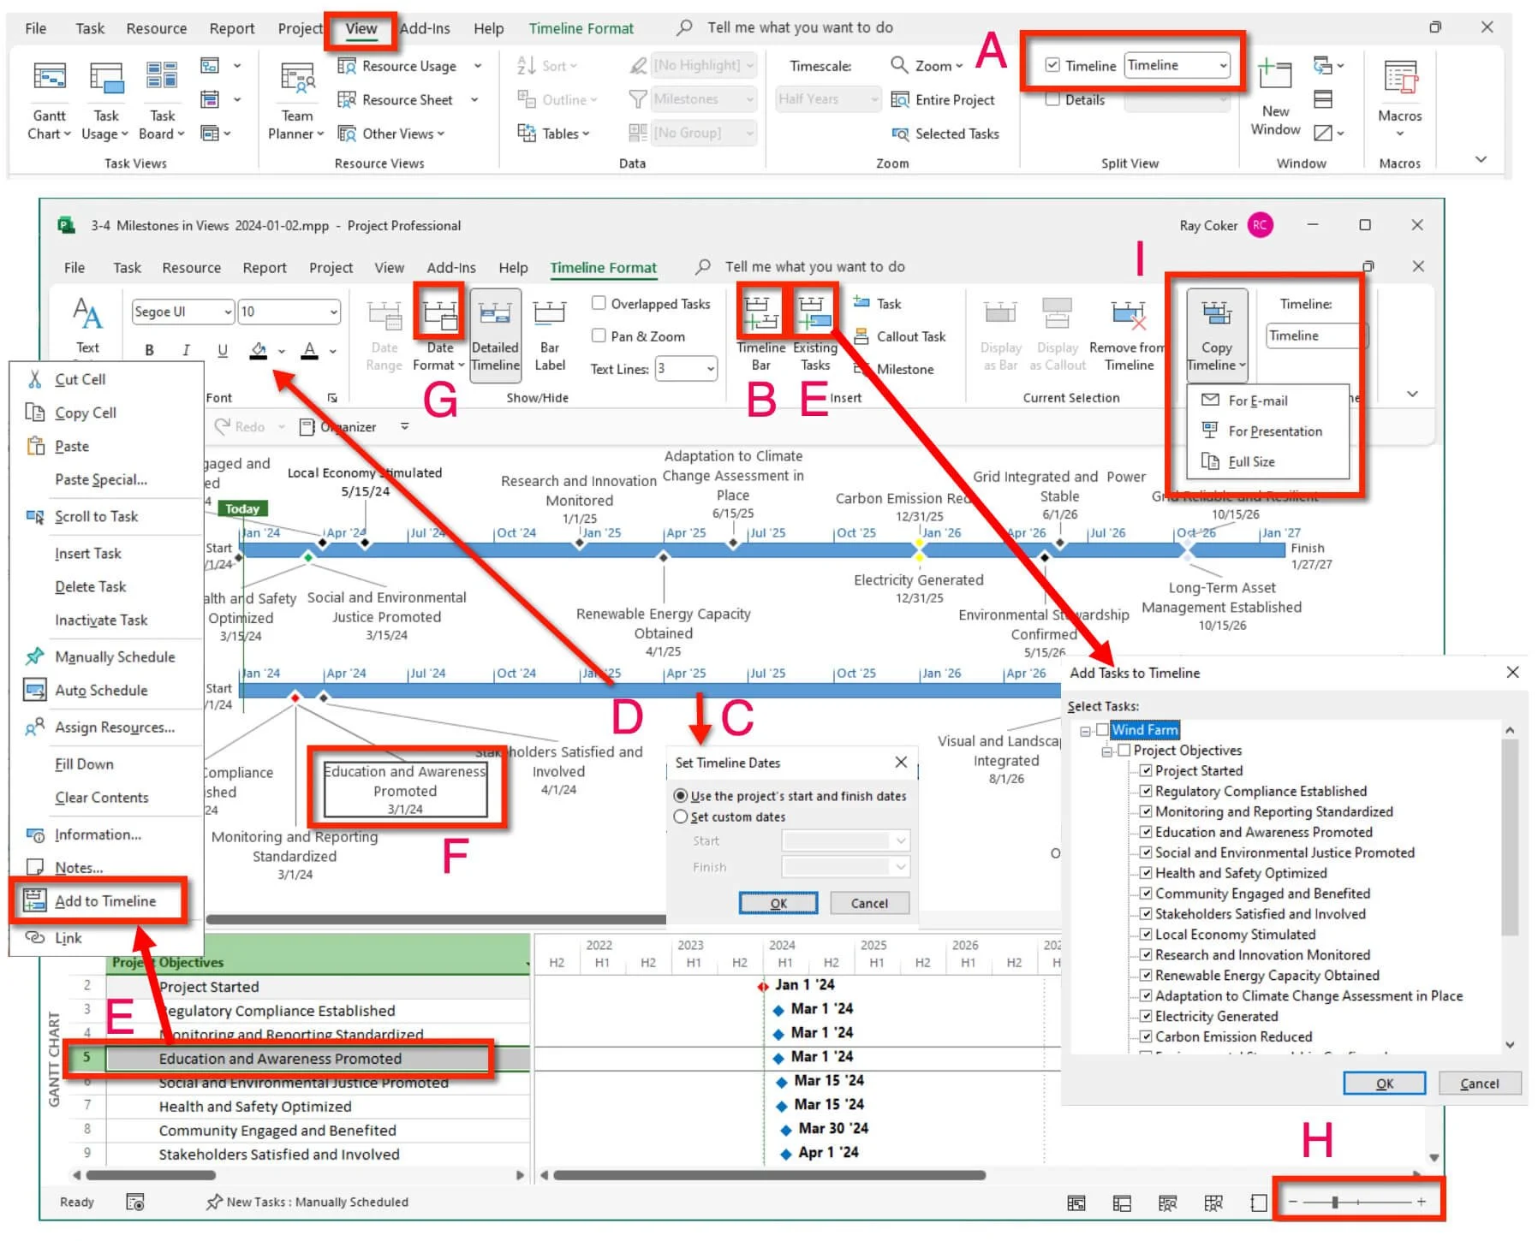The height and width of the screenshot is (1241, 1538).
Task: Open Text Lines dropdown
Action: (710, 369)
